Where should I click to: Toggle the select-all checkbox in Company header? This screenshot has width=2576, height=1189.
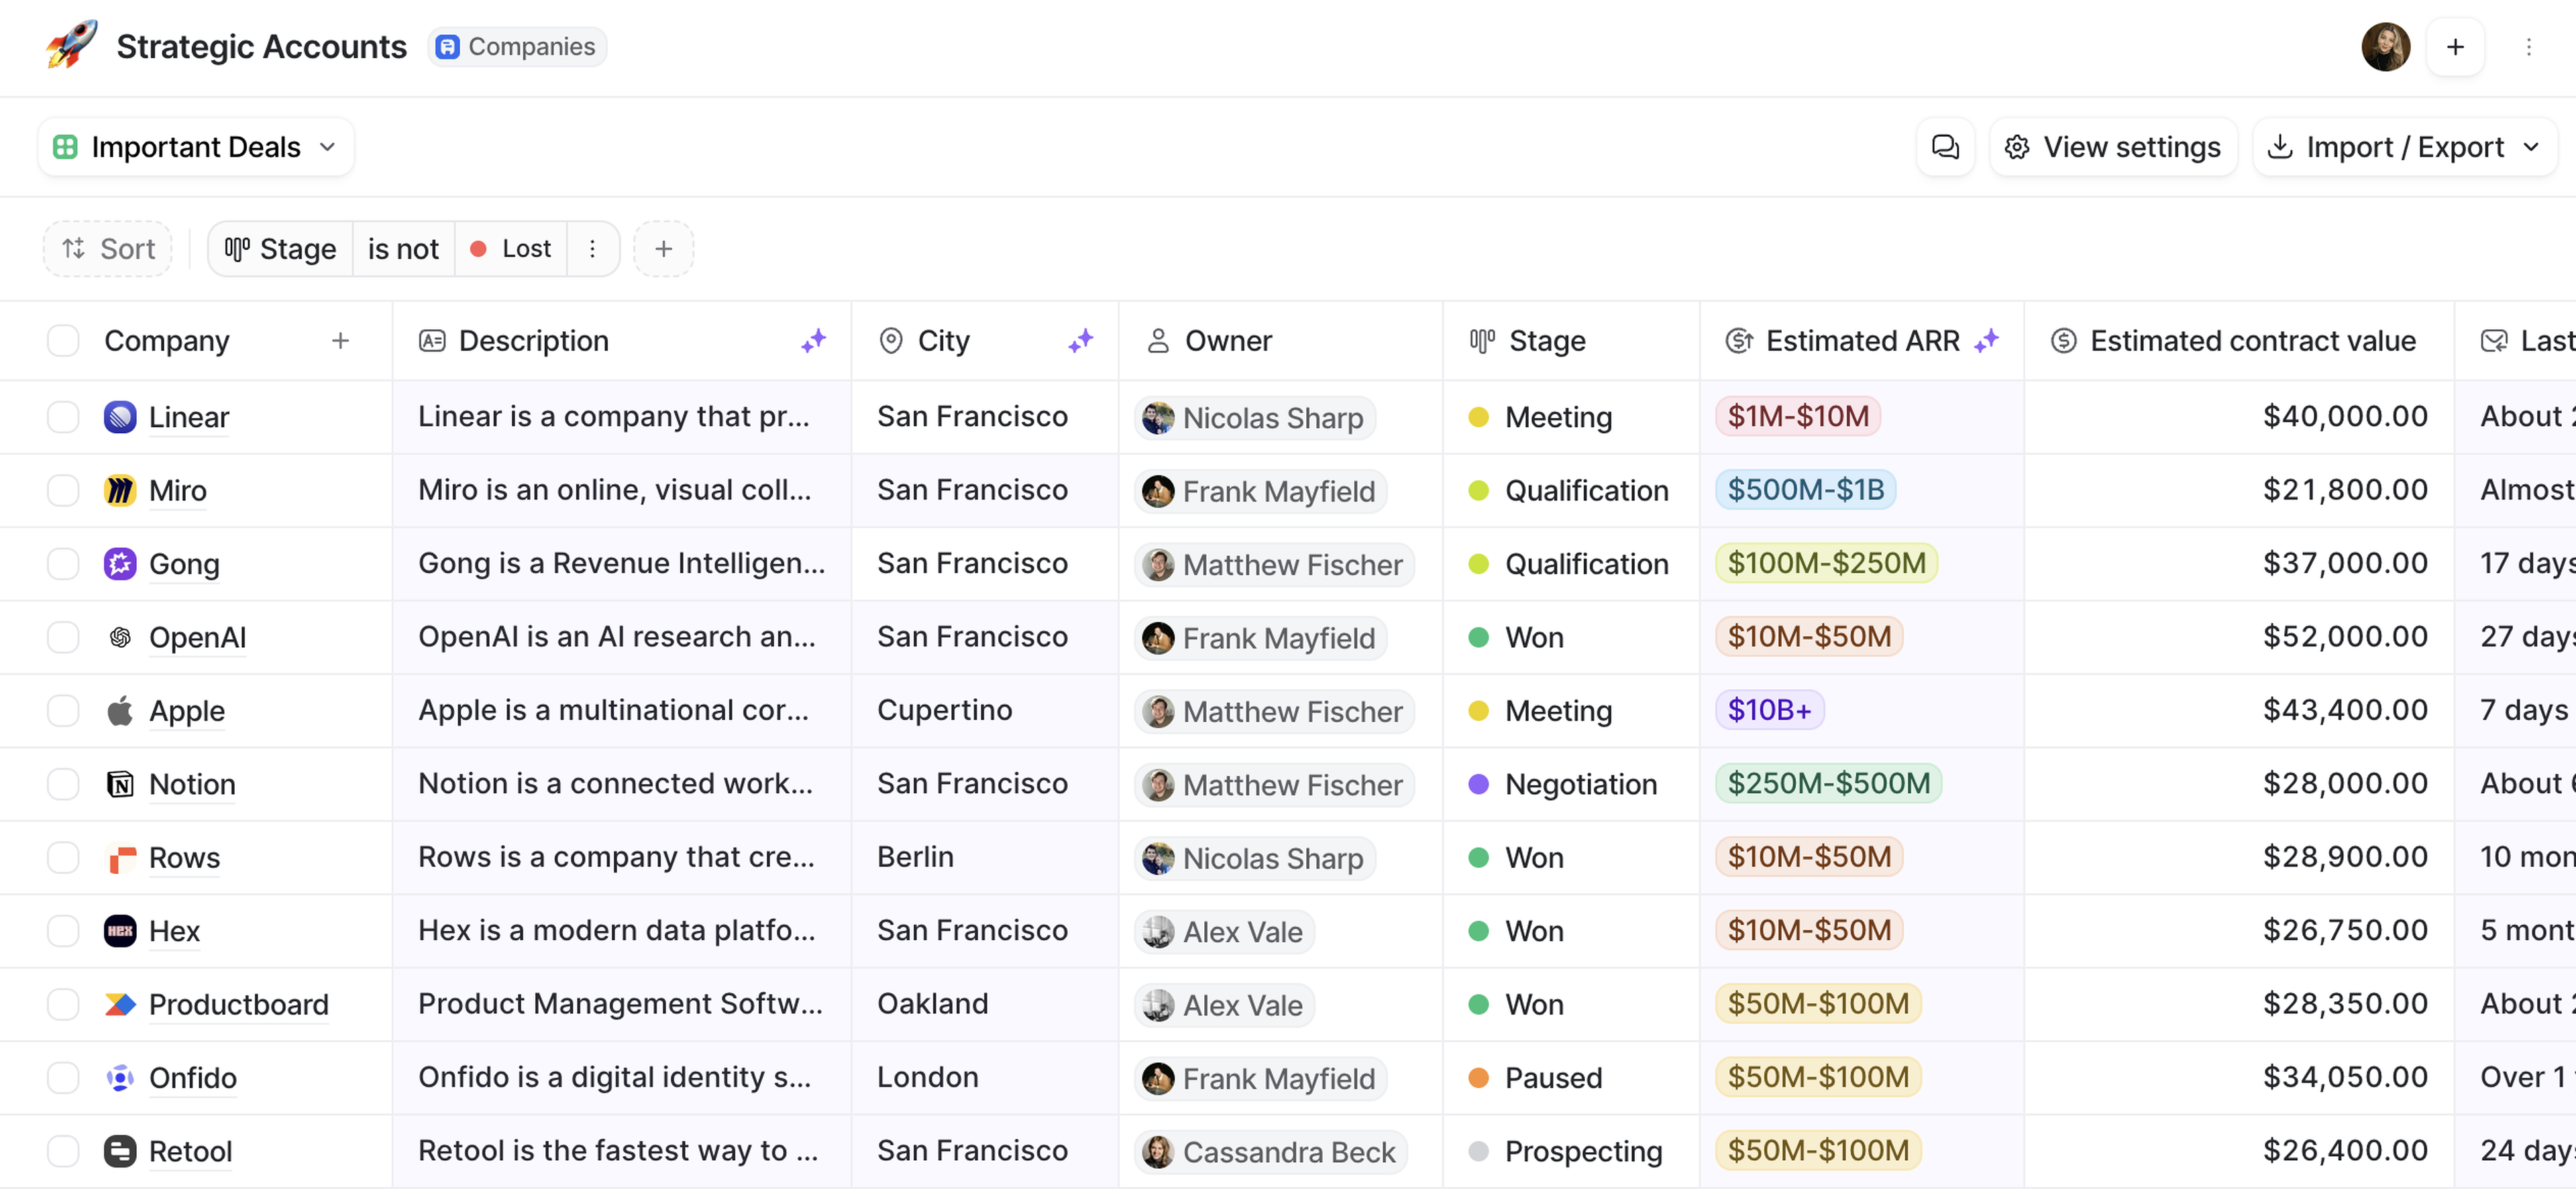63,341
